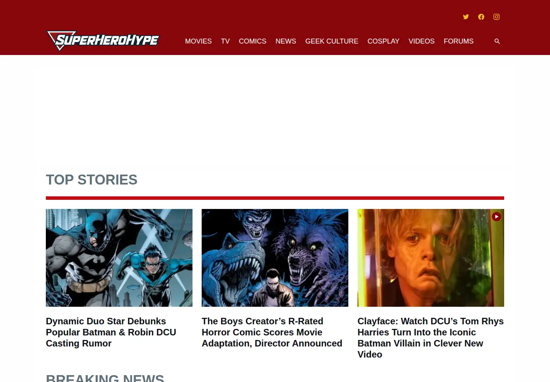The height and width of the screenshot is (382, 550).
Task: Open the TV menu item
Action: tap(225, 41)
